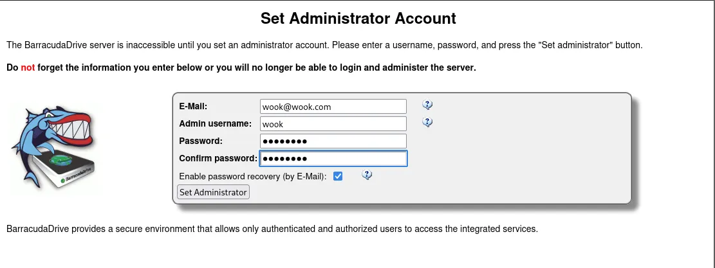The image size is (715, 268).
Task: Click the "Admin username:" label
Action: [x=215, y=124]
